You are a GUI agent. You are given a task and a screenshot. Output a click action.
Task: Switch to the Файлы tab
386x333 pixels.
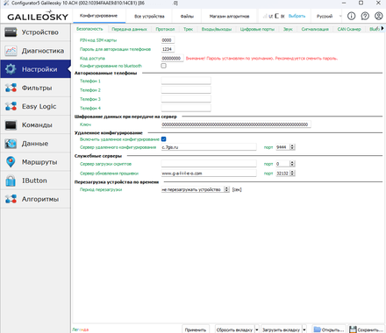coord(187,17)
